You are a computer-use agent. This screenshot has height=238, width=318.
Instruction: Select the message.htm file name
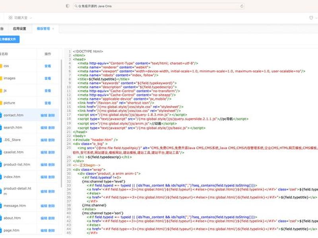tap(15, 205)
